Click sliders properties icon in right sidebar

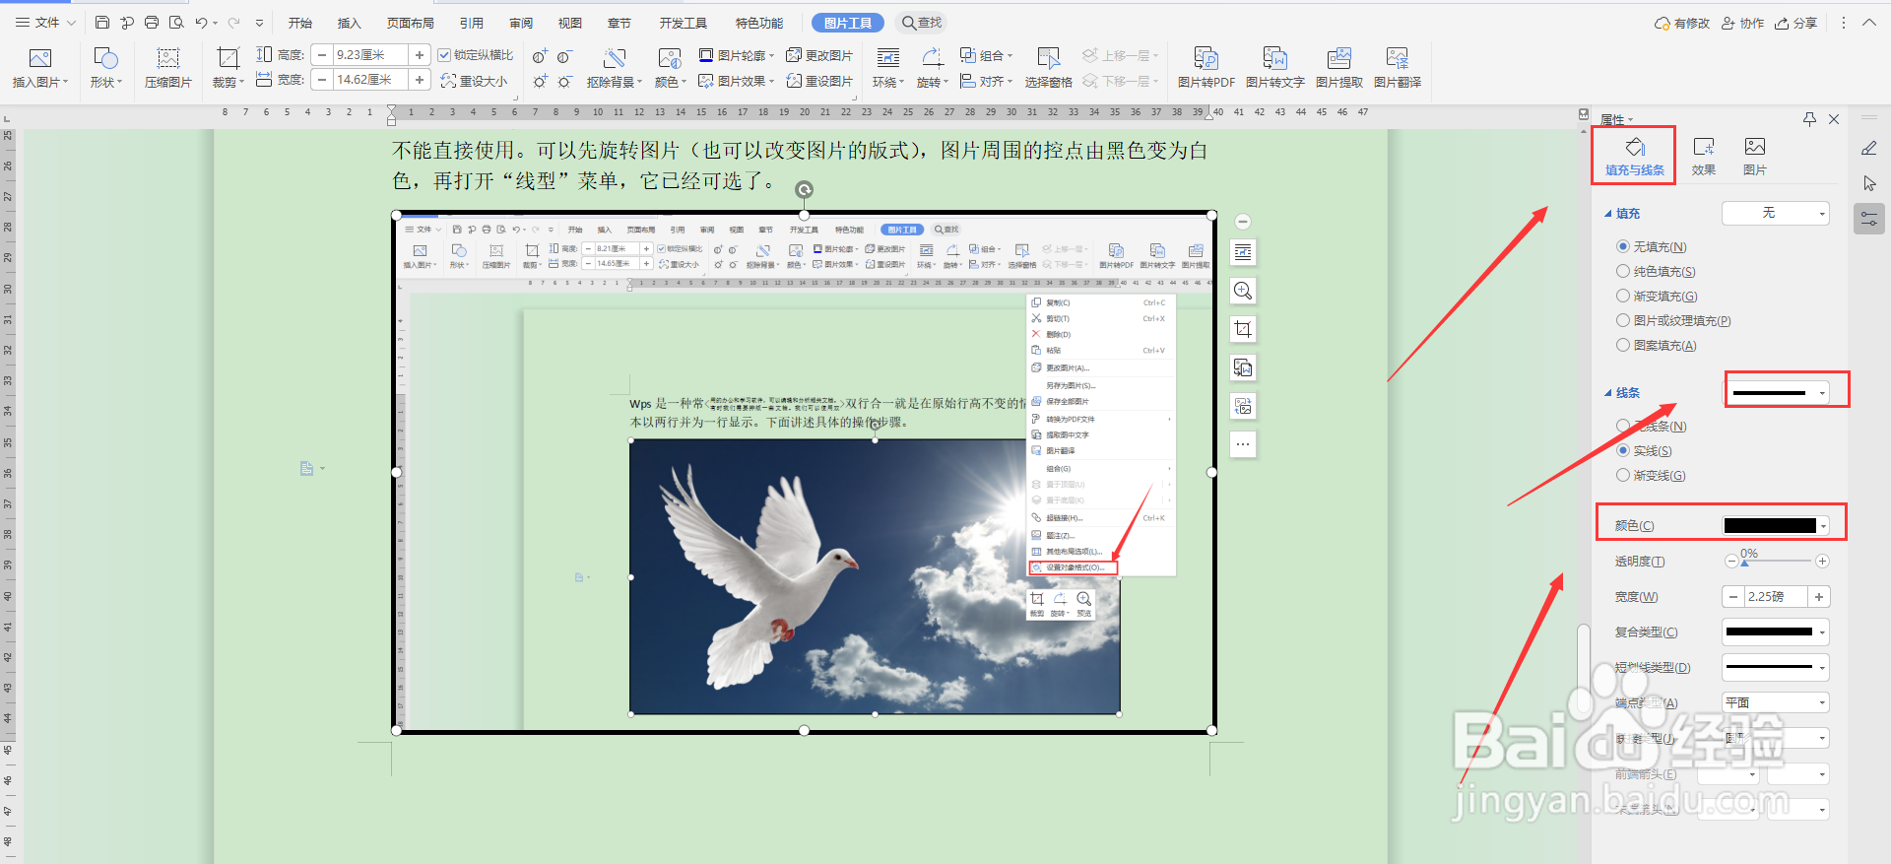[x=1869, y=219]
